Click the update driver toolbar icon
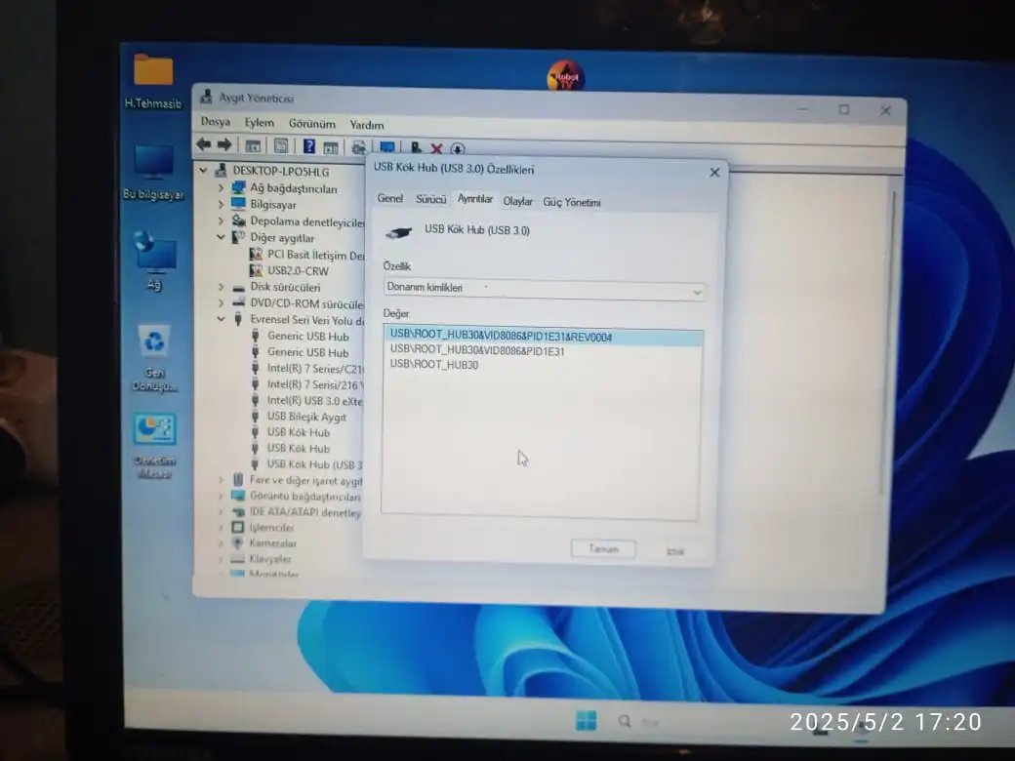This screenshot has width=1015, height=761. [416, 148]
